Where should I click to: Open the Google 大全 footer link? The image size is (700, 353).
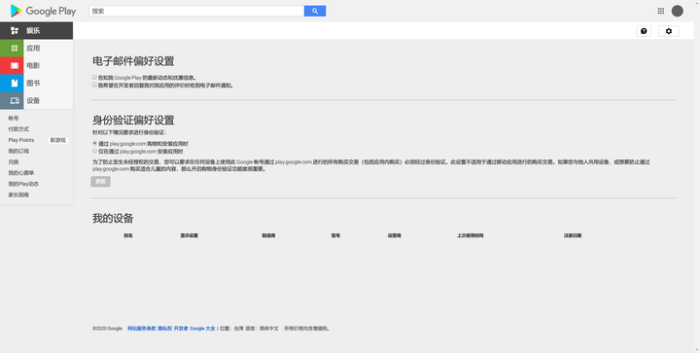[202, 329]
